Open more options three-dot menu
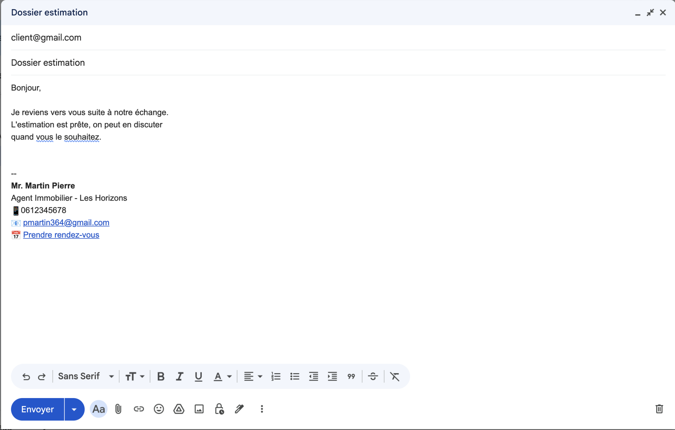 (x=262, y=409)
